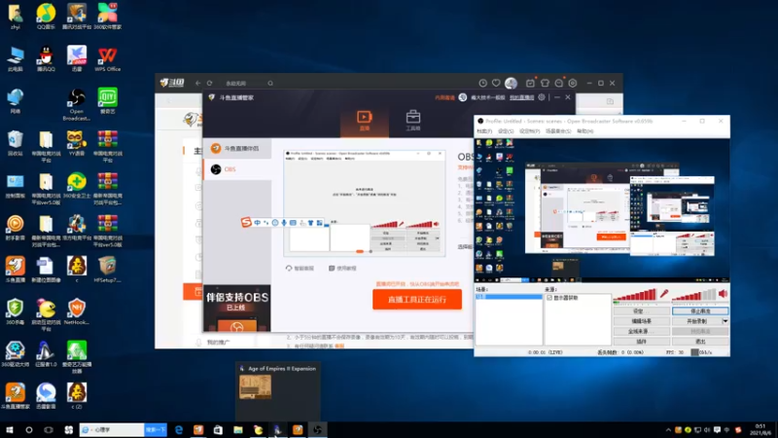This screenshot has height=438, width=778.
Task: Click the 插件 button in OBS
Action: click(641, 342)
